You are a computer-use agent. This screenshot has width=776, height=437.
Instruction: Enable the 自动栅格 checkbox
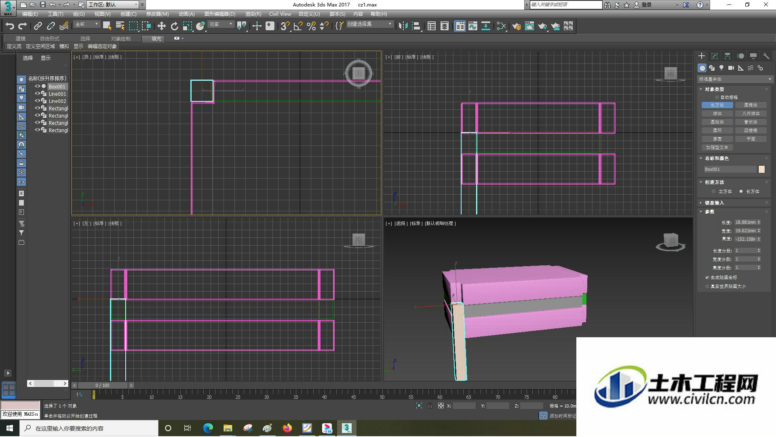pyautogui.click(x=717, y=97)
